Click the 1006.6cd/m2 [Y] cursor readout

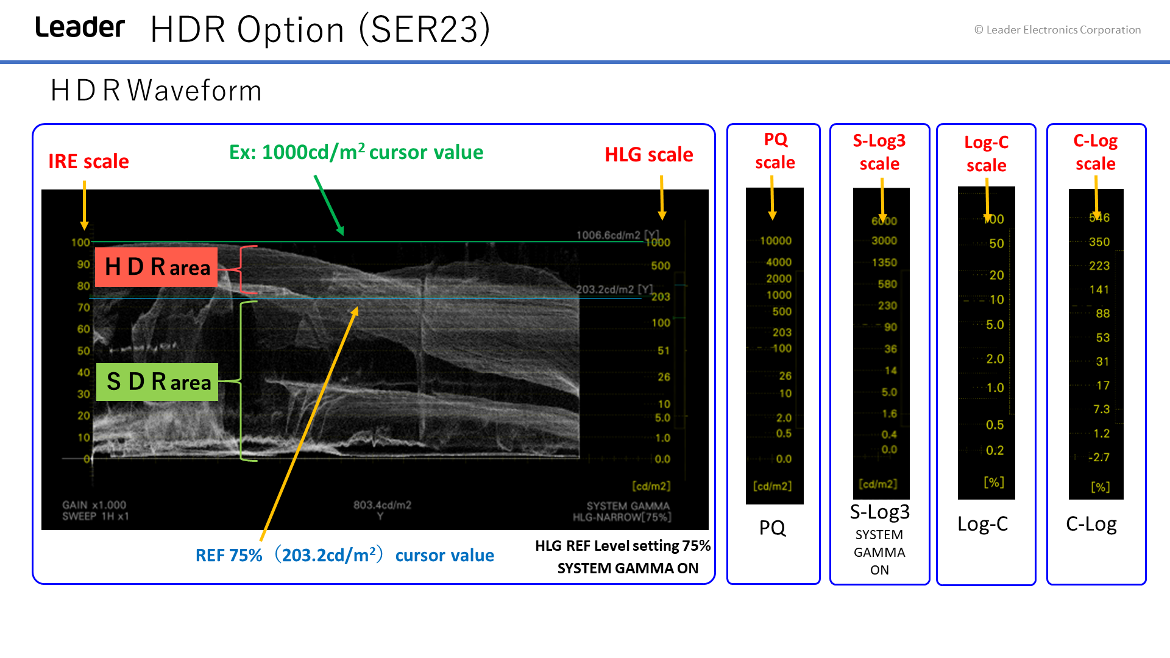(x=617, y=235)
